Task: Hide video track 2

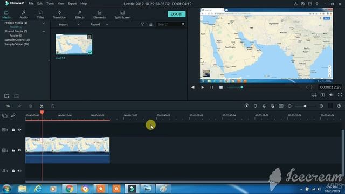Action: 19,130
